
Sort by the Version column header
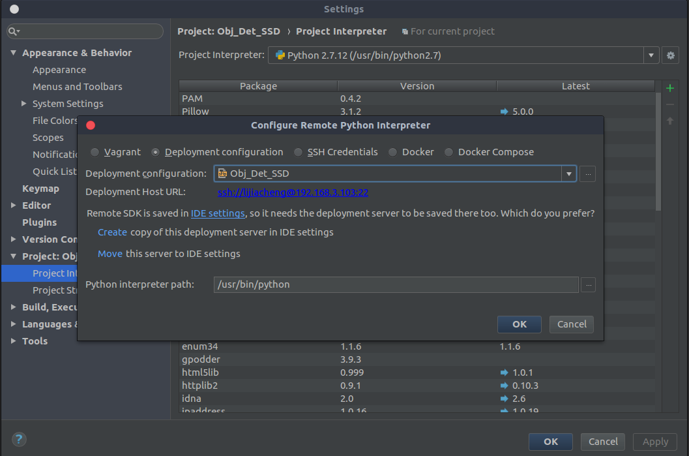[417, 86]
